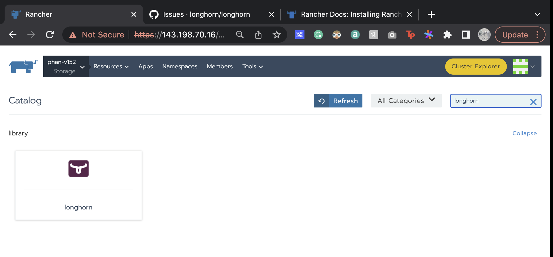Open the camera screenshot extension

[392, 35]
